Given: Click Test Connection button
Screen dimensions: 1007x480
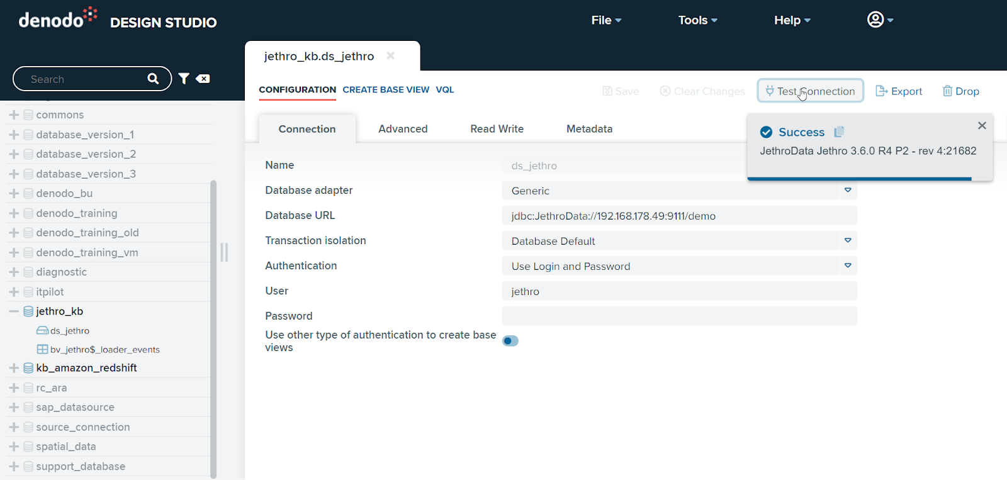Looking at the screenshot, I should pos(810,91).
